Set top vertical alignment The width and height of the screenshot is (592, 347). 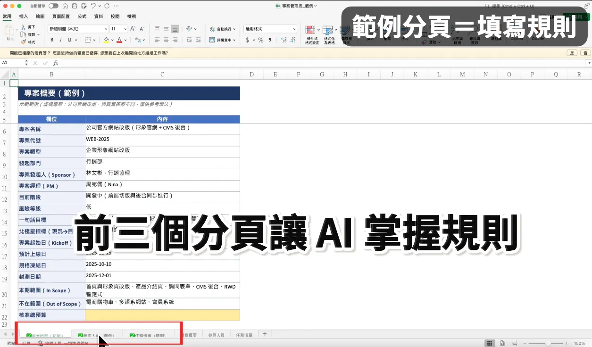pyautogui.click(x=157, y=29)
